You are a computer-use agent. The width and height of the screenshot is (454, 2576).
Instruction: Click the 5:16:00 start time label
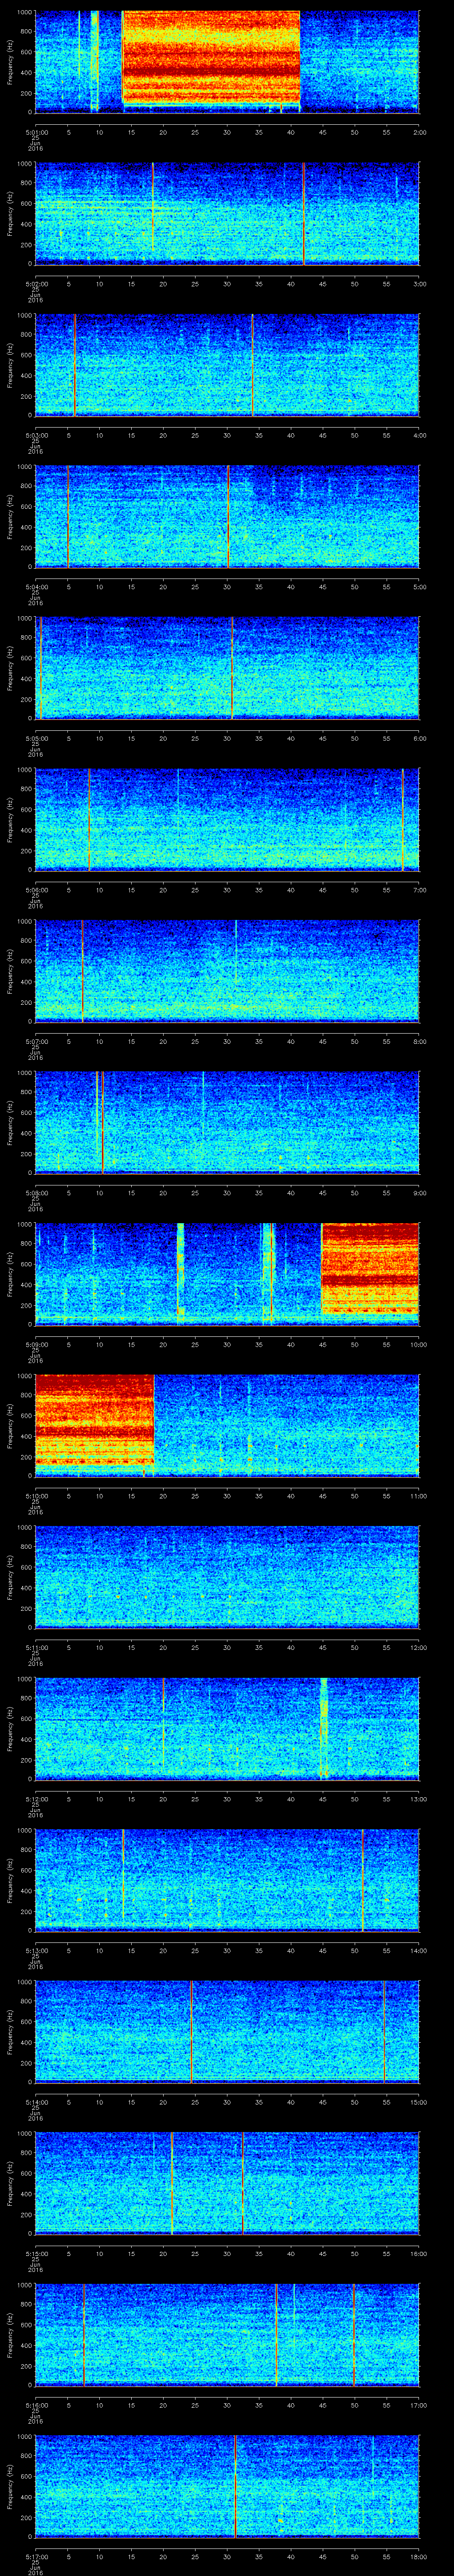36,2404
